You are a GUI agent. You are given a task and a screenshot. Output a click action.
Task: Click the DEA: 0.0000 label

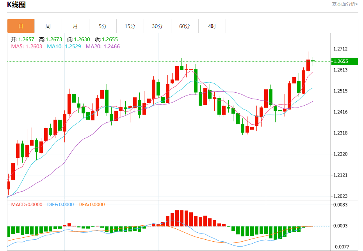pos(92,205)
